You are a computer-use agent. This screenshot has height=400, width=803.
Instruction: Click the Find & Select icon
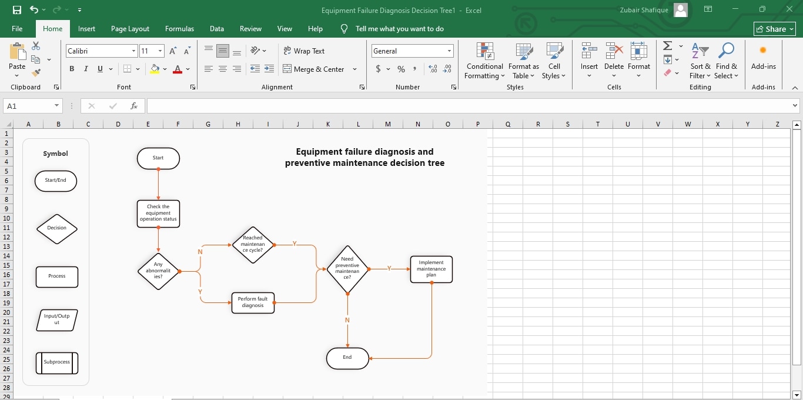point(727,61)
